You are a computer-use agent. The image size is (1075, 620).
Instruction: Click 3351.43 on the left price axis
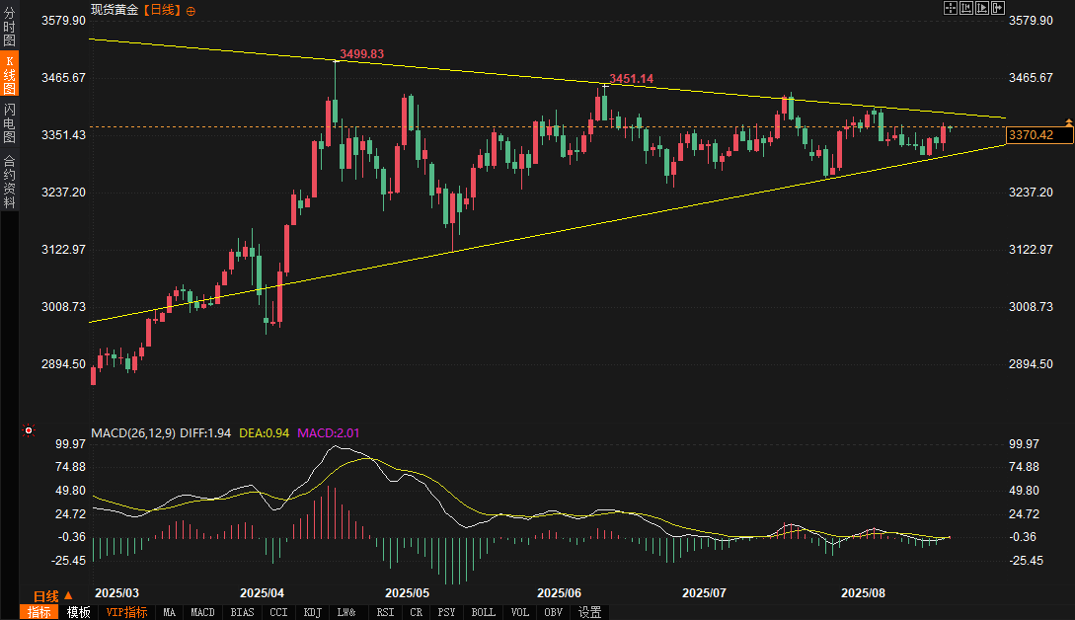click(x=64, y=135)
